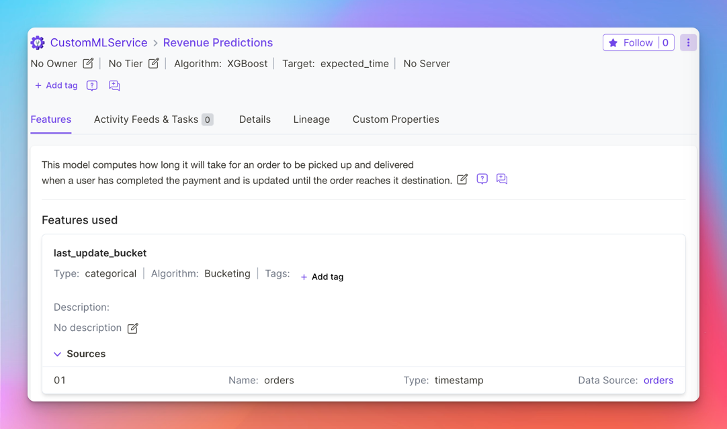
Task: Add tag to last_update_bucket feature
Action: pyautogui.click(x=322, y=277)
